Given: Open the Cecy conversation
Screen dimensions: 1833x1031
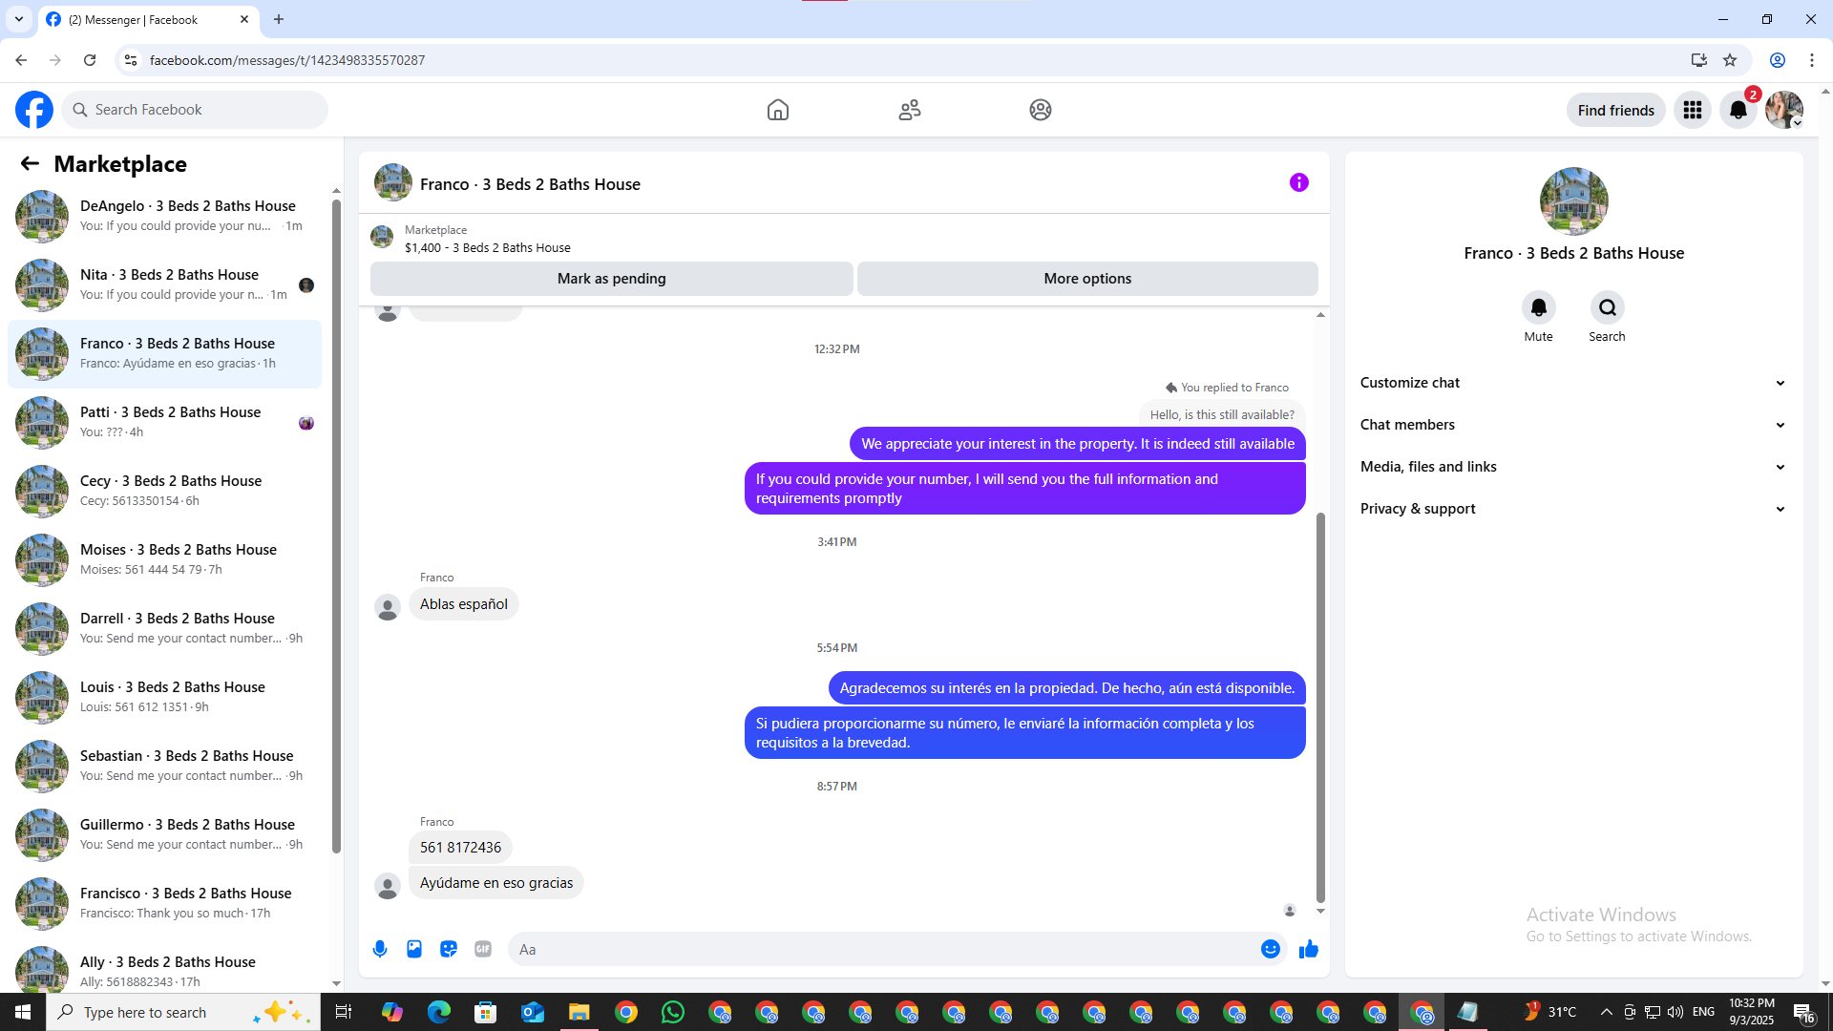Looking at the screenshot, I should click(x=164, y=491).
